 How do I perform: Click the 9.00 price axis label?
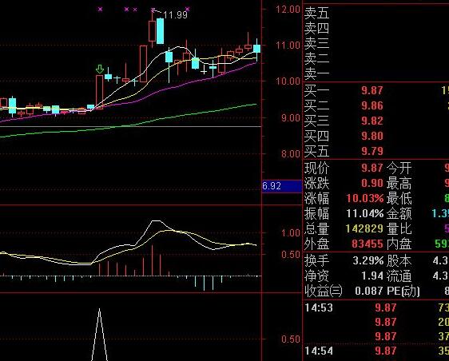pyautogui.click(x=290, y=118)
